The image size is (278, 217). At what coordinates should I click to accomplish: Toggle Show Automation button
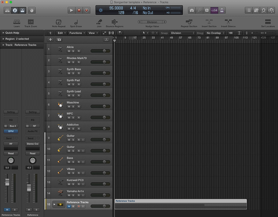coord(104,33)
